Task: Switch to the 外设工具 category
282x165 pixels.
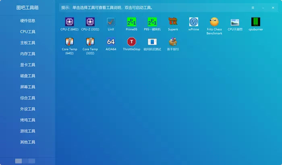Action: coord(27,109)
